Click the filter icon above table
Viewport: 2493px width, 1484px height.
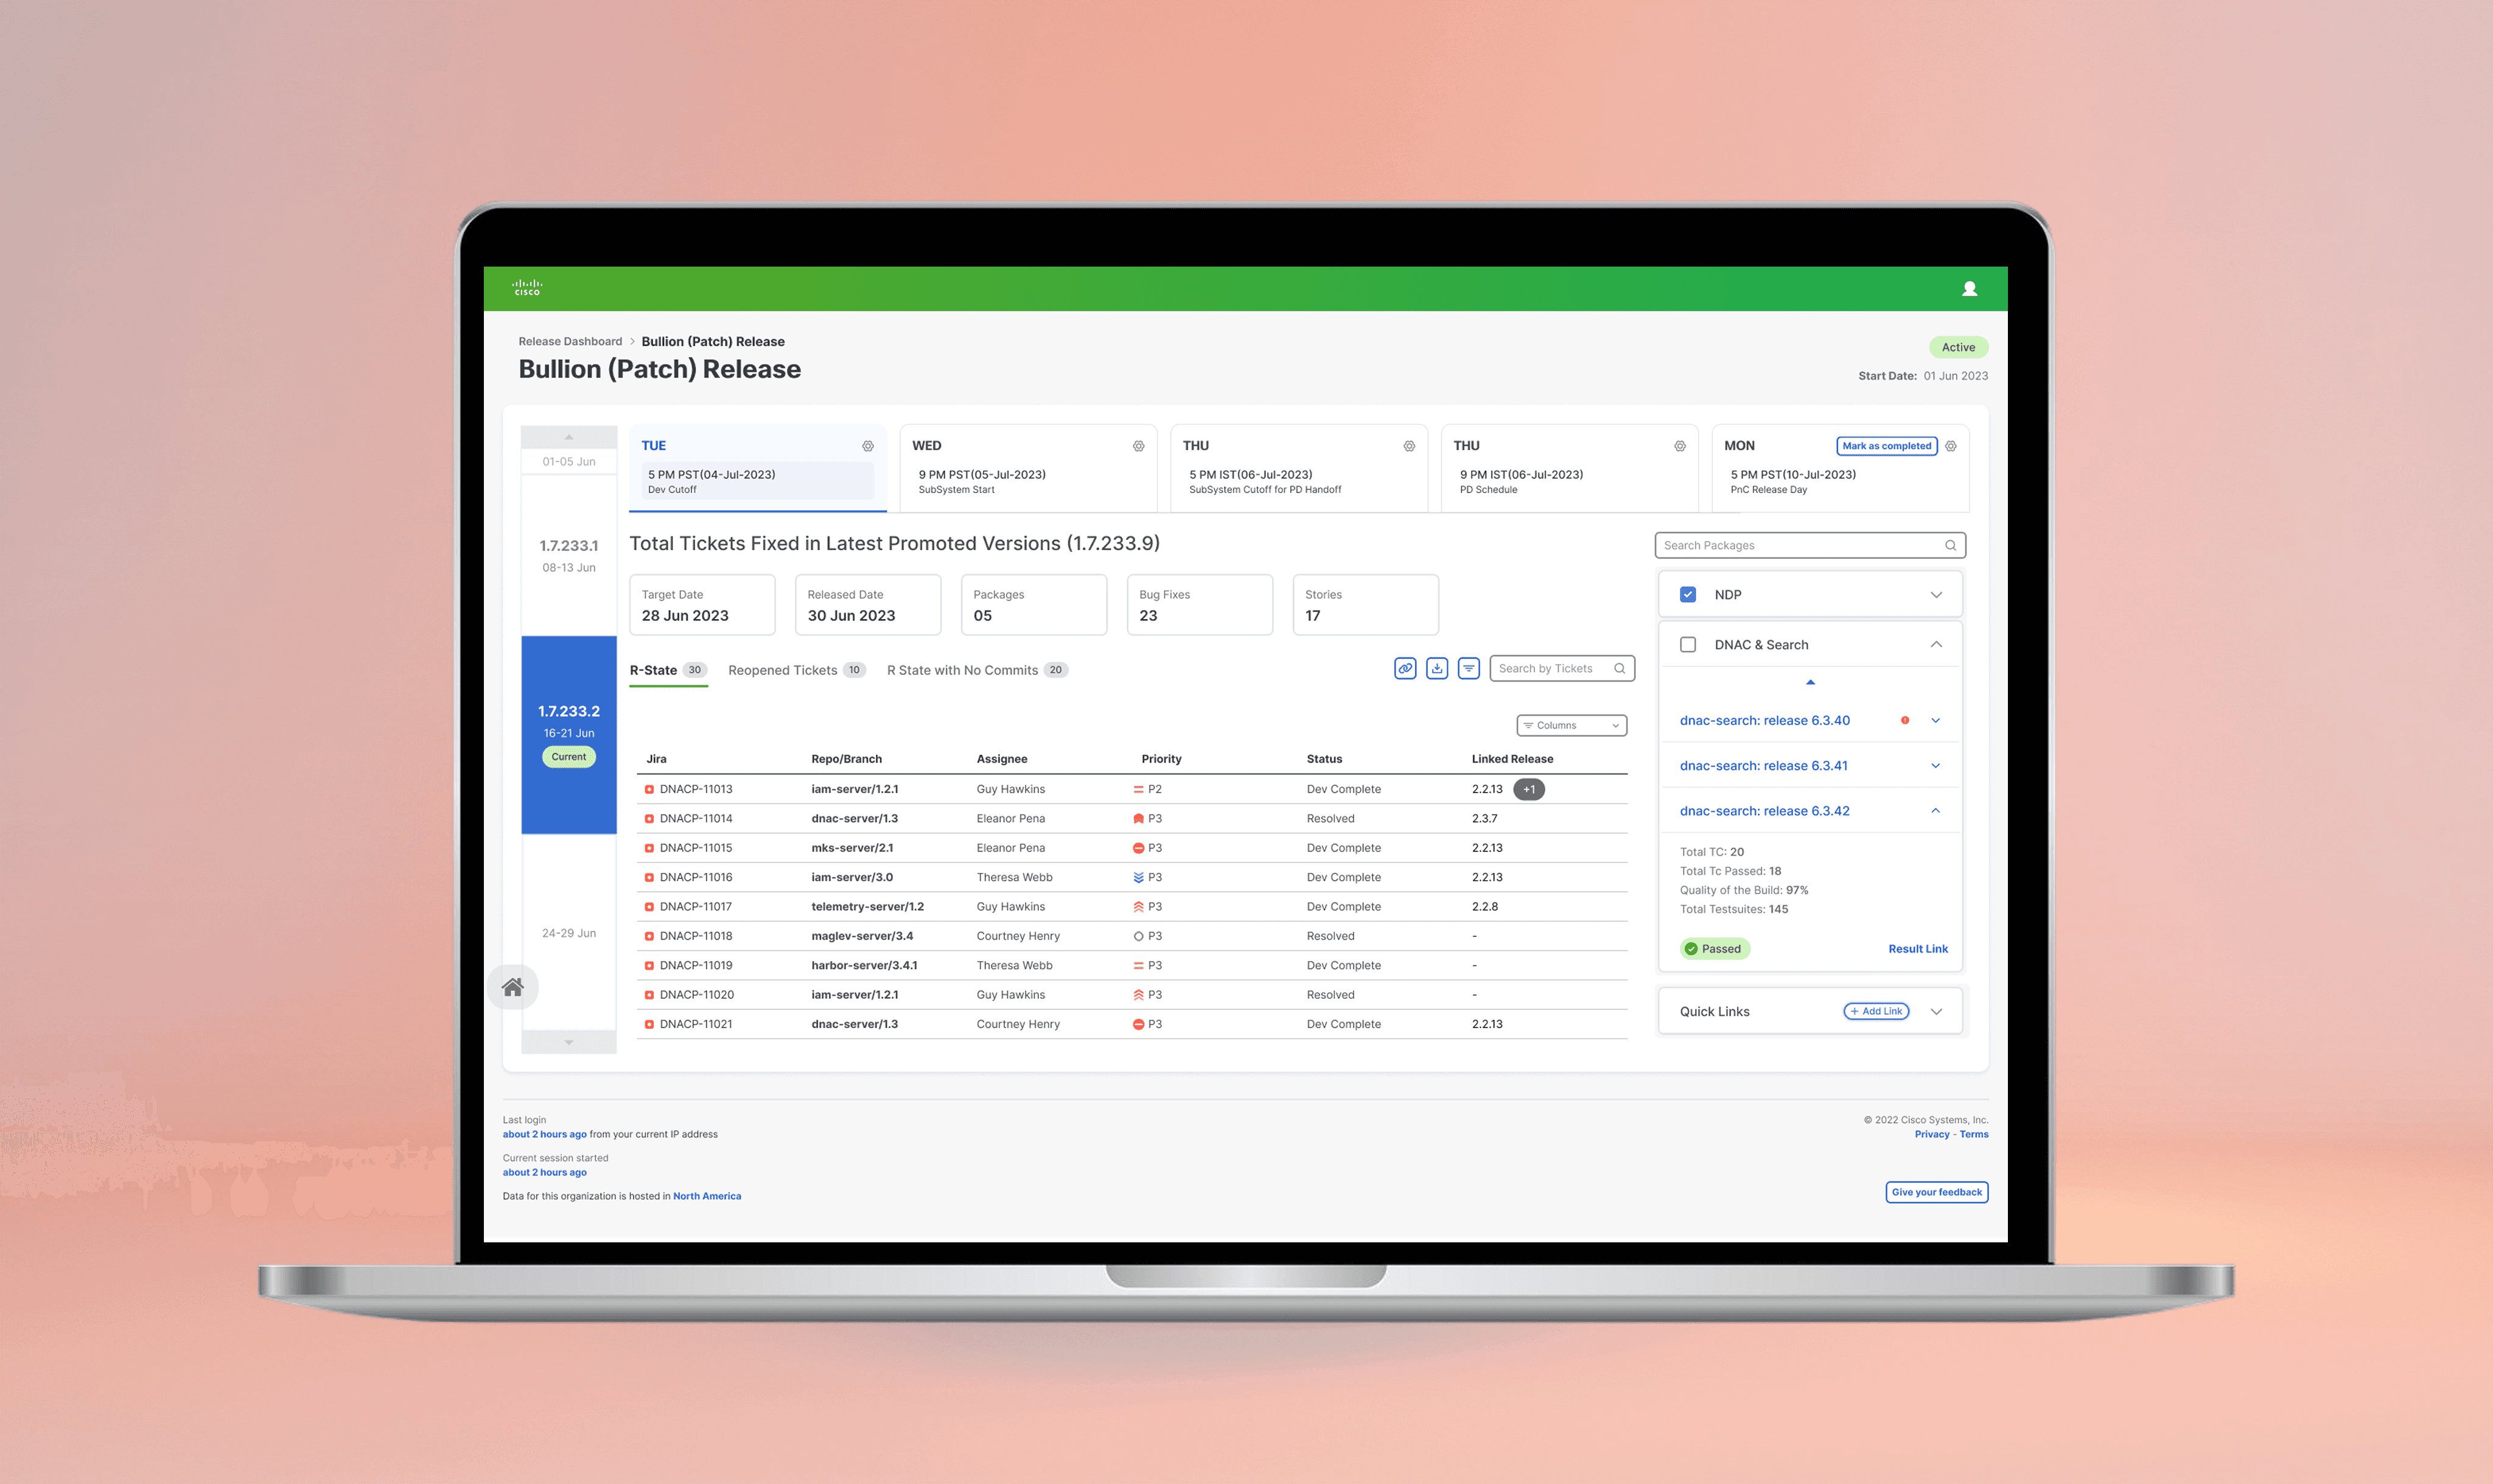(1469, 669)
